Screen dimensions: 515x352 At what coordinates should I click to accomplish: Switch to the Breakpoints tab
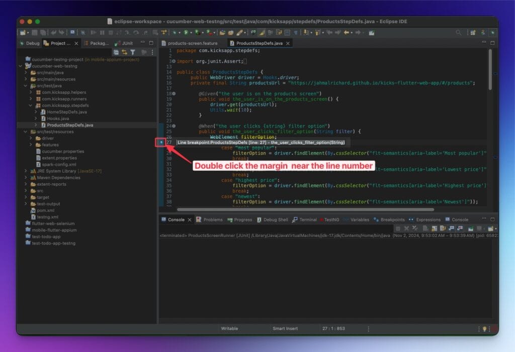390,219
